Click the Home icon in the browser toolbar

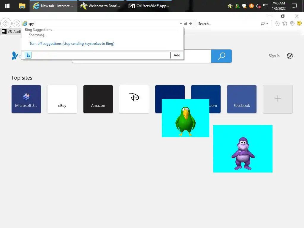click(278, 23)
